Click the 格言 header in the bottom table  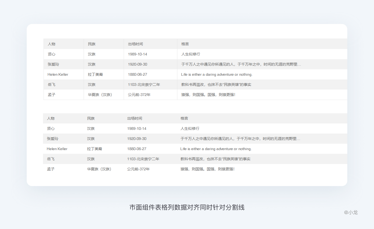coord(184,118)
